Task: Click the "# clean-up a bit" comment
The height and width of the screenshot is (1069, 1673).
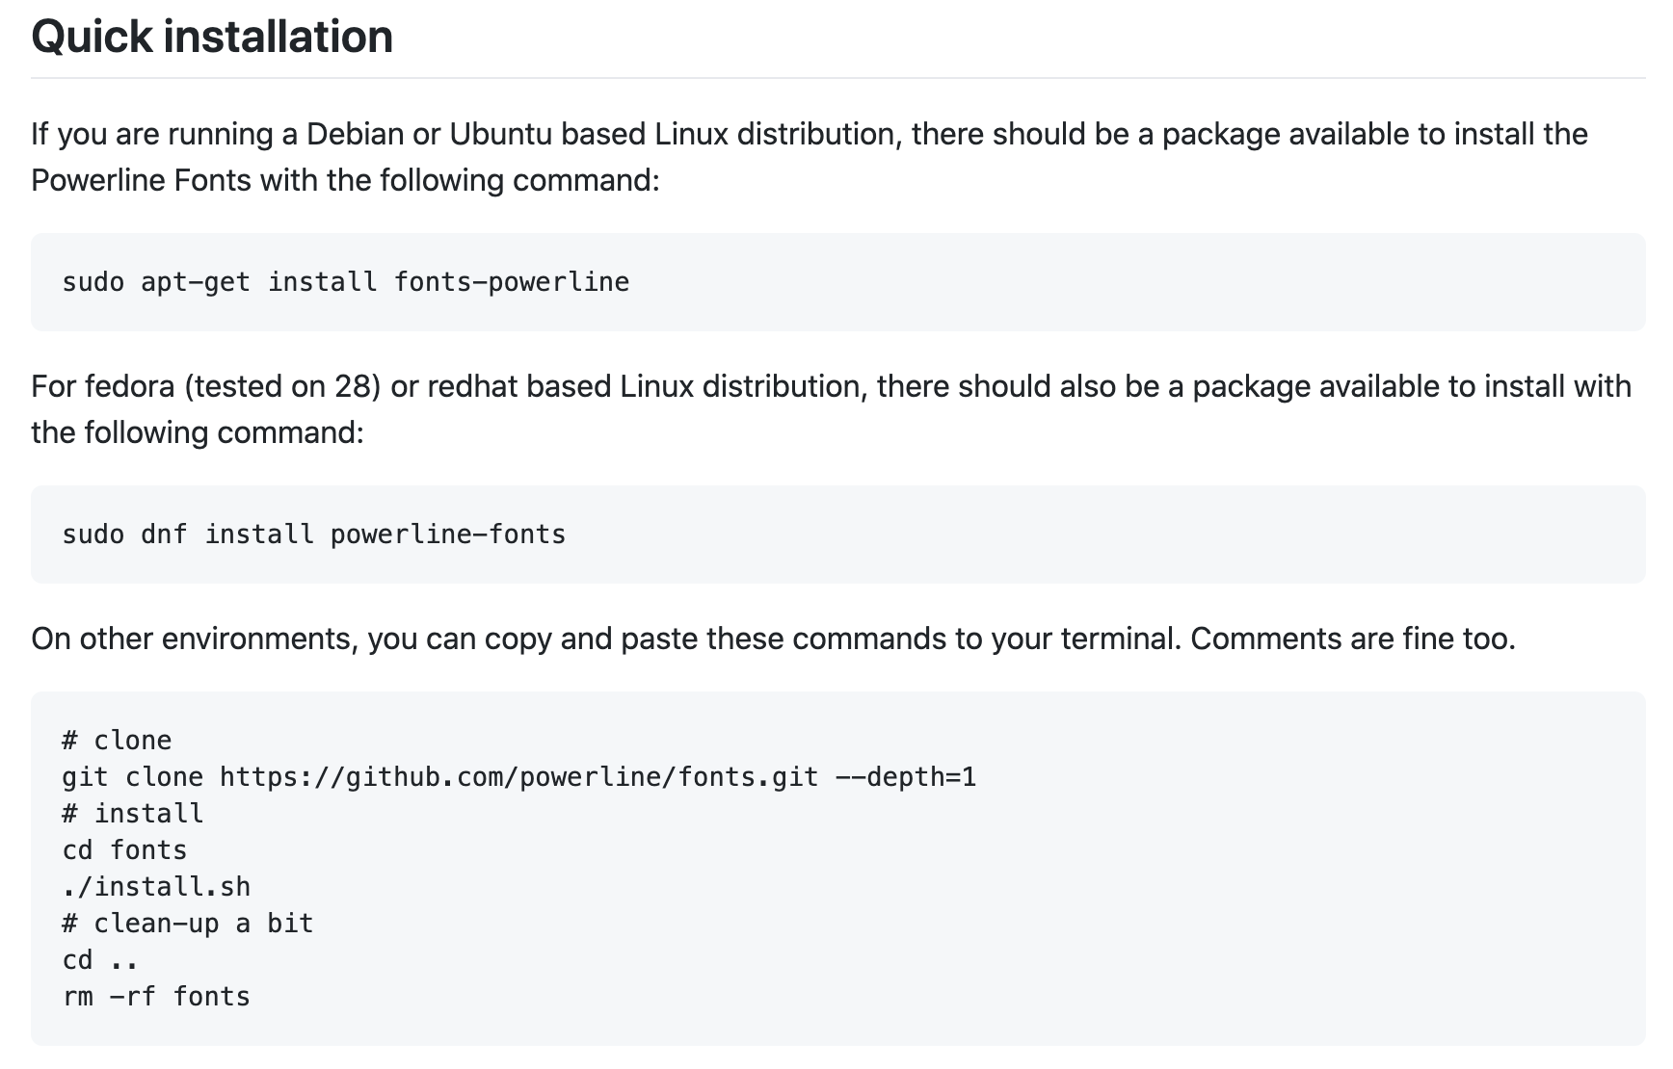Action: 188,924
